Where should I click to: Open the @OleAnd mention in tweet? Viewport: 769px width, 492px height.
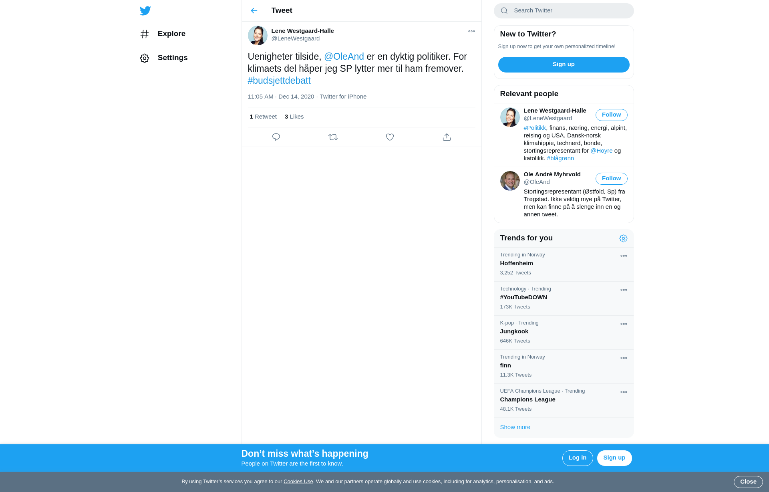point(344,56)
